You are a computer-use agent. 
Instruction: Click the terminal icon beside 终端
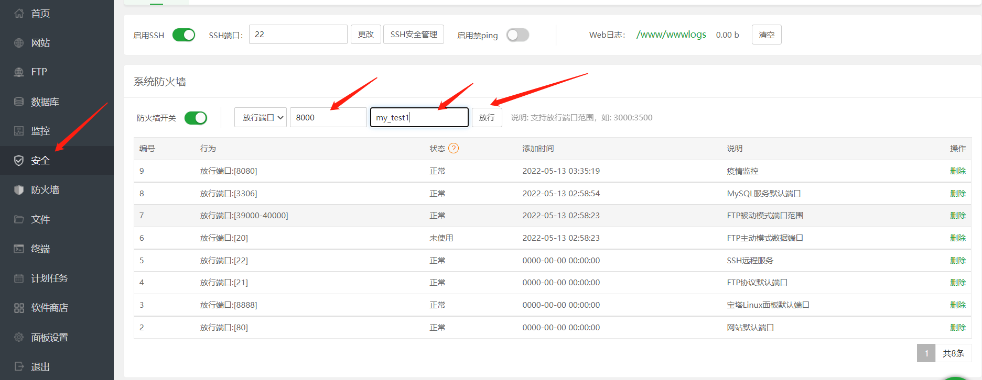pyautogui.click(x=19, y=249)
